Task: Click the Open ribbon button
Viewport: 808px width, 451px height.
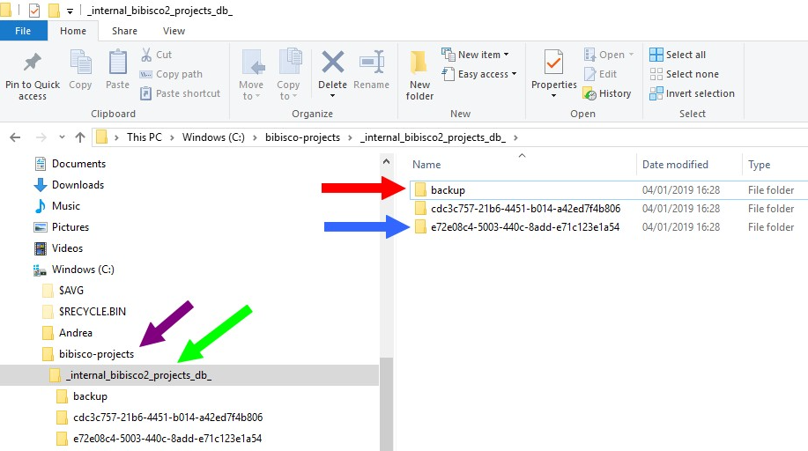Action: (609, 55)
